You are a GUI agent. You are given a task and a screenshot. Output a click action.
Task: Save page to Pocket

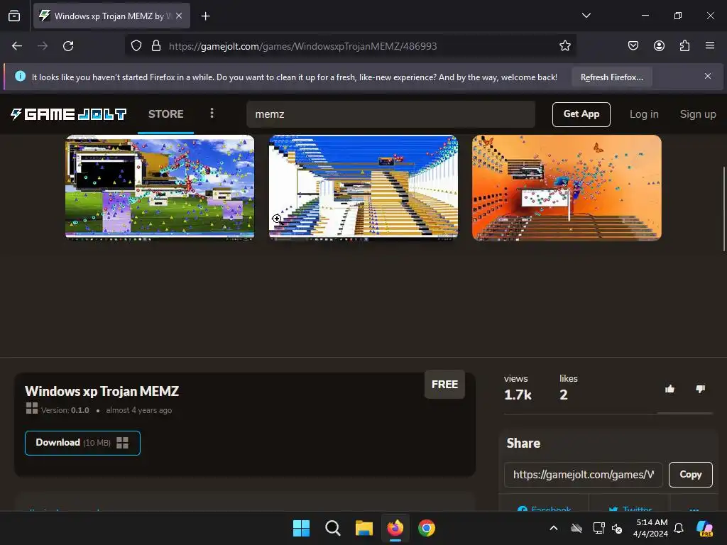pyautogui.click(x=633, y=46)
